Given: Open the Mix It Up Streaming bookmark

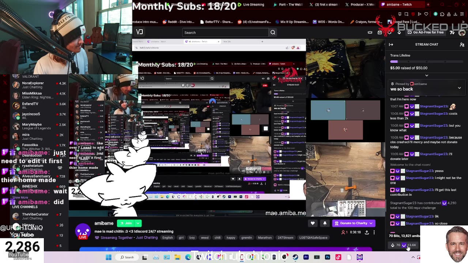Looking at the screenshot, I should tap(291, 22).
